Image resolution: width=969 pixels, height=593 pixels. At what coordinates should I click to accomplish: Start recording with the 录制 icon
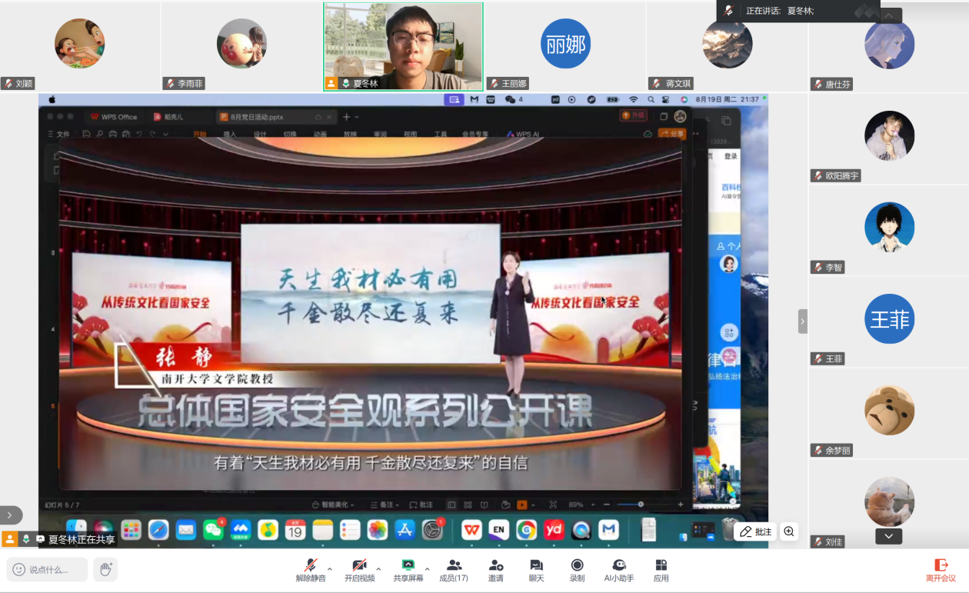tap(577, 570)
